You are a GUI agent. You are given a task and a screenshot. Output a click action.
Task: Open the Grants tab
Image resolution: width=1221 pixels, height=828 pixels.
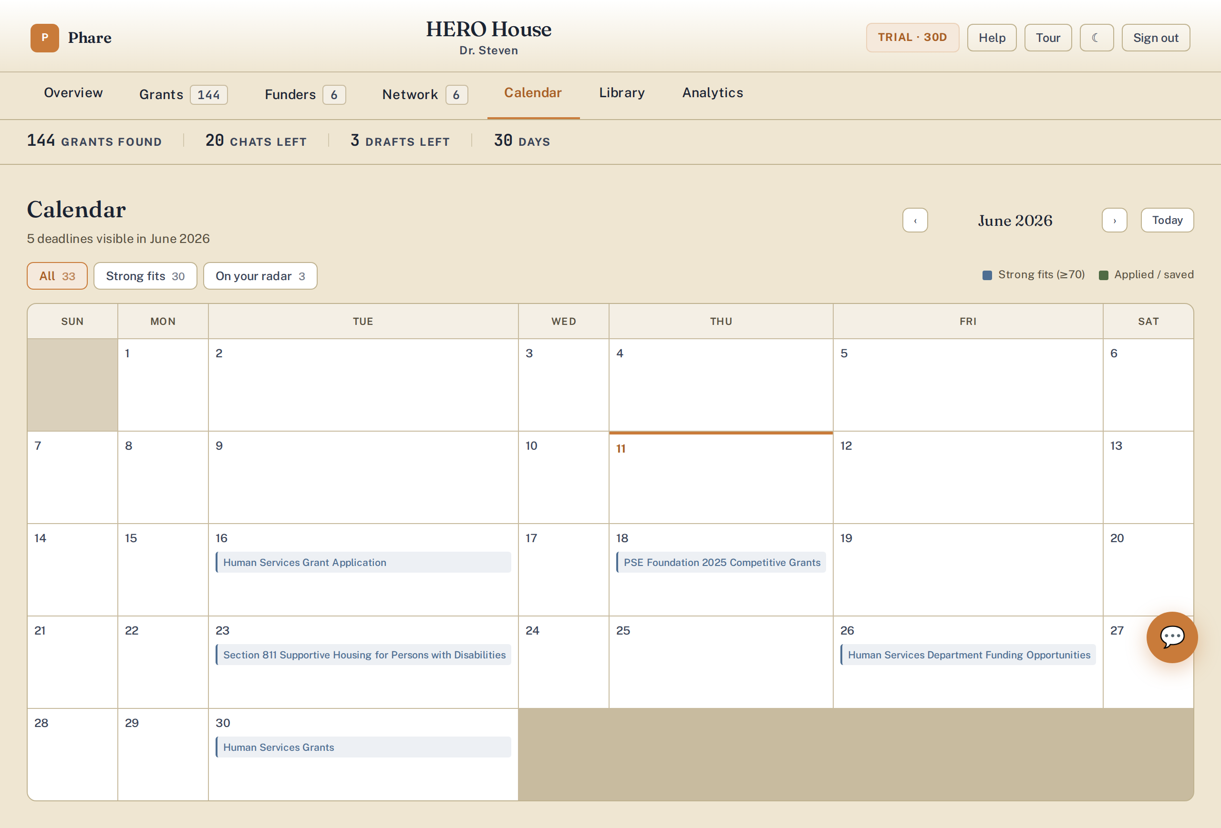(x=183, y=94)
